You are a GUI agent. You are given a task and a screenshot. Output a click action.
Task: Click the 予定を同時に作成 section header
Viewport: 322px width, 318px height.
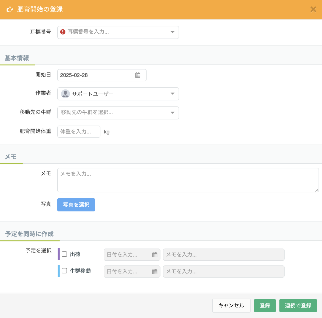coord(29,234)
